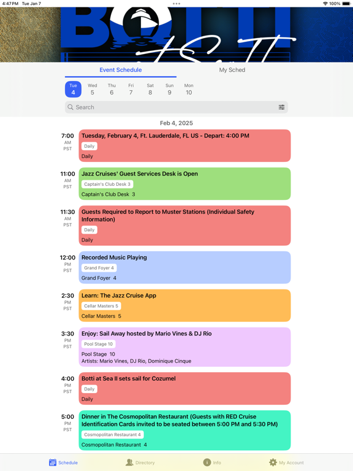Tap the 4:00 PM PST time label
Screen dimensions: 353x471
[x=67, y=385]
